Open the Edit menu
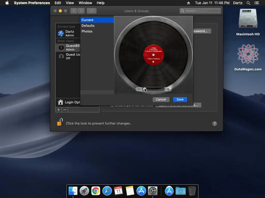Viewport: 265px width, 198px height. tap(58, 3)
